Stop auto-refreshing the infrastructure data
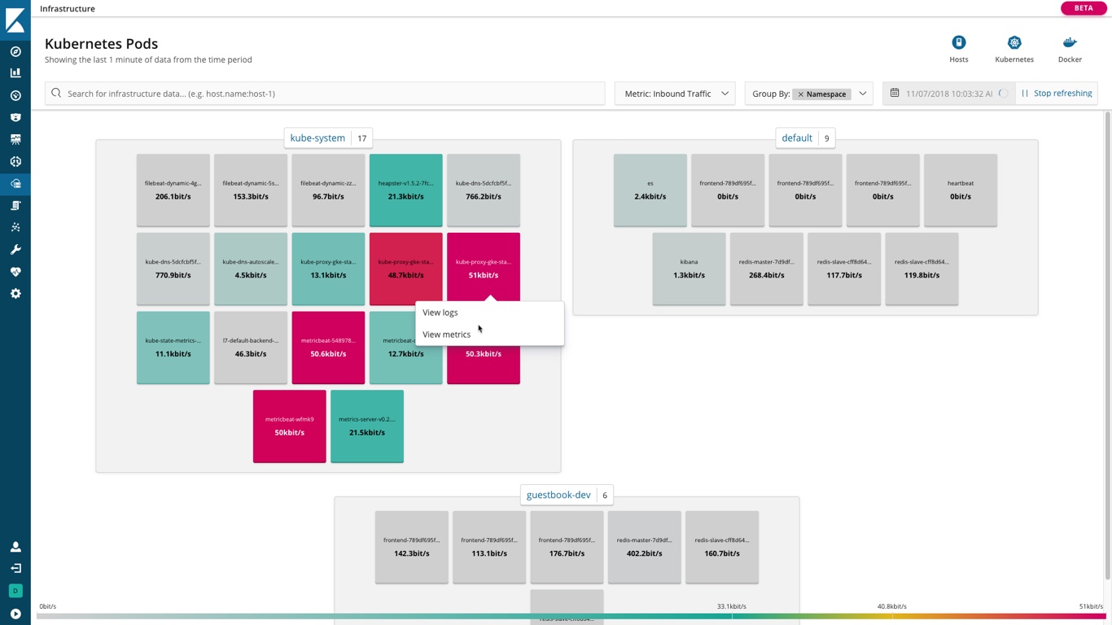The image size is (1112, 625). tap(1057, 93)
